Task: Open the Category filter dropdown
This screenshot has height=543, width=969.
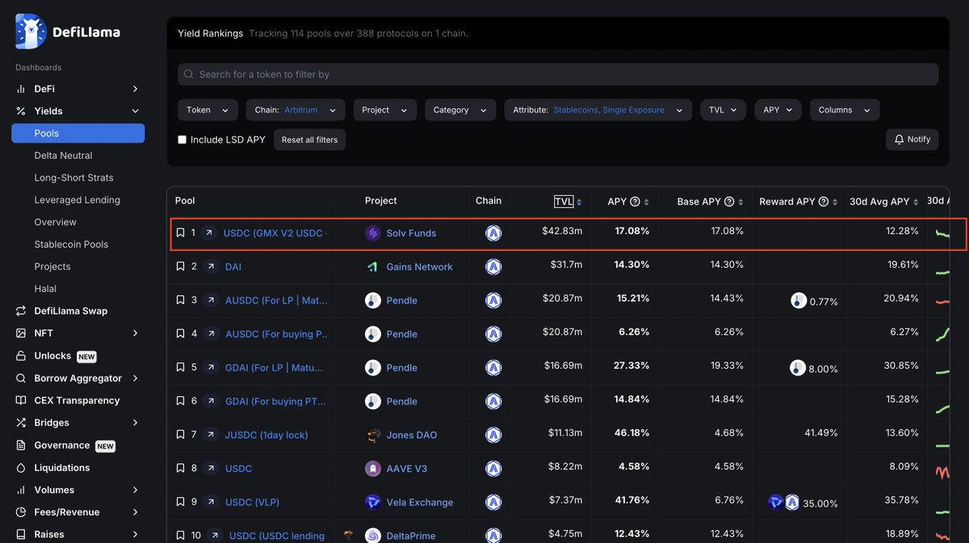Action: [x=460, y=110]
